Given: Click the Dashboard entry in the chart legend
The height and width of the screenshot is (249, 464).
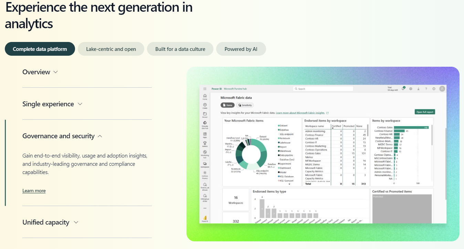Looking at the screenshot, I should (x=285, y=168).
